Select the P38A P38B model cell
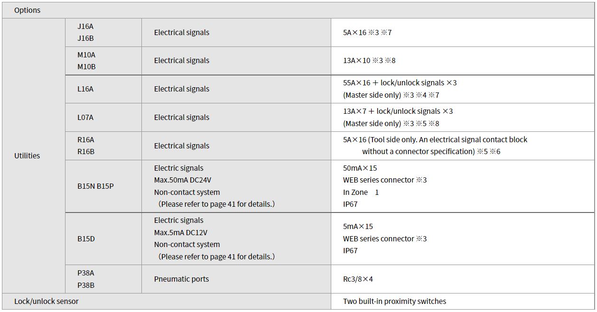 103,279
